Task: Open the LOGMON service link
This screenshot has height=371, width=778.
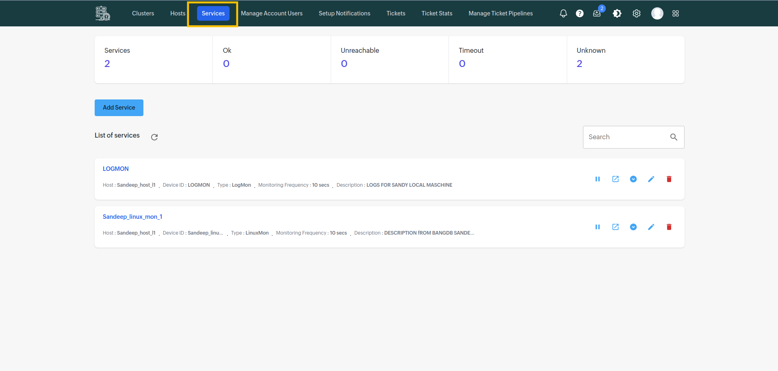Action: 116,169
